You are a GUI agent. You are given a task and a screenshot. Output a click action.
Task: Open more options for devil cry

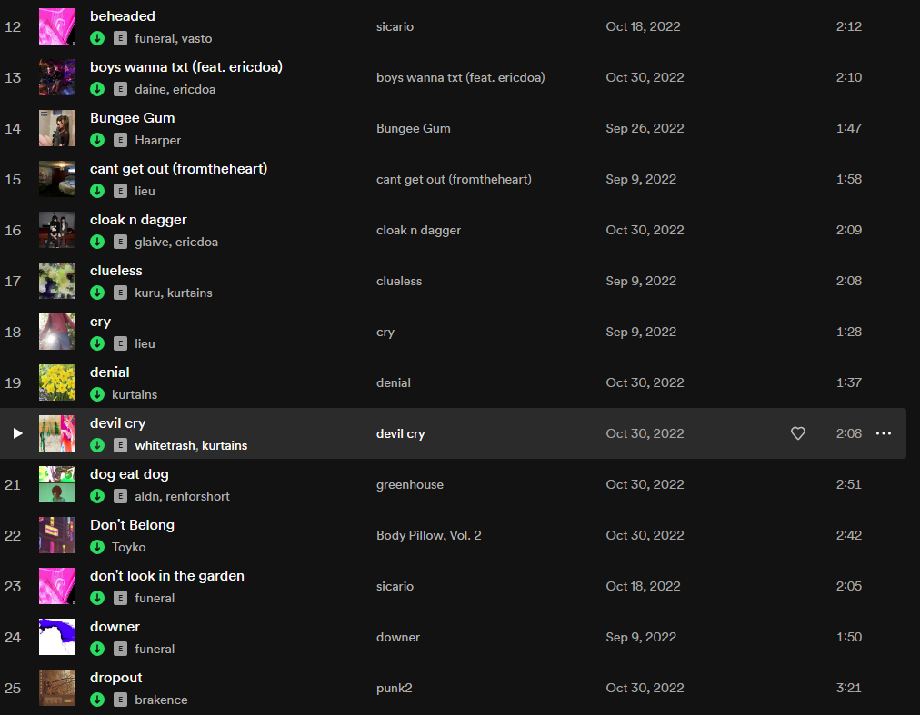(884, 433)
